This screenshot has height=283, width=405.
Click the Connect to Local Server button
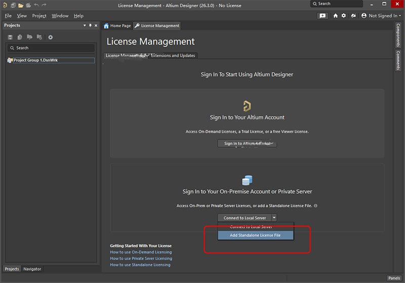[245, 218]
